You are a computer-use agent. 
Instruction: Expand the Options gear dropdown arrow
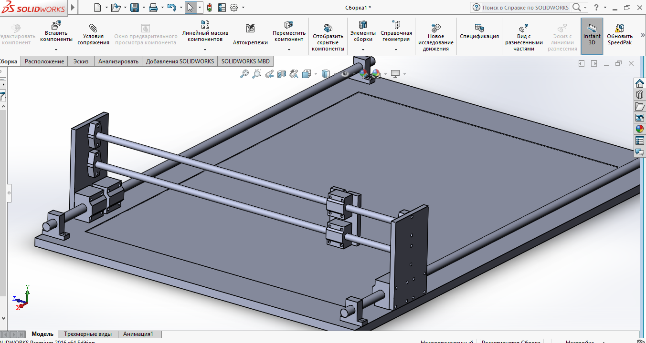coord(243,8)
